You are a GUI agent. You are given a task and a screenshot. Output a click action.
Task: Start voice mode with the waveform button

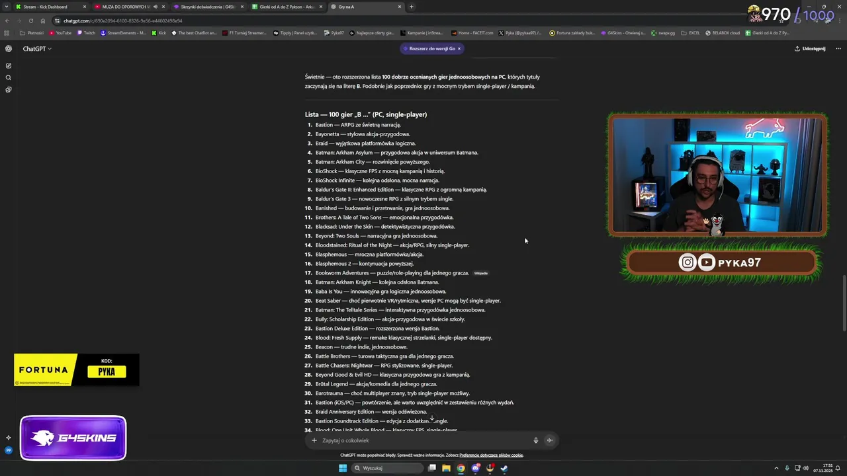pyautogui.click(x=549, y=440)
